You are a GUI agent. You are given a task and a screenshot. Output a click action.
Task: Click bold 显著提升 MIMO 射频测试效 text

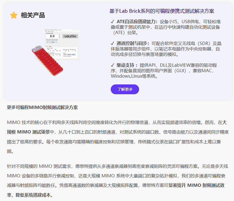196,185
